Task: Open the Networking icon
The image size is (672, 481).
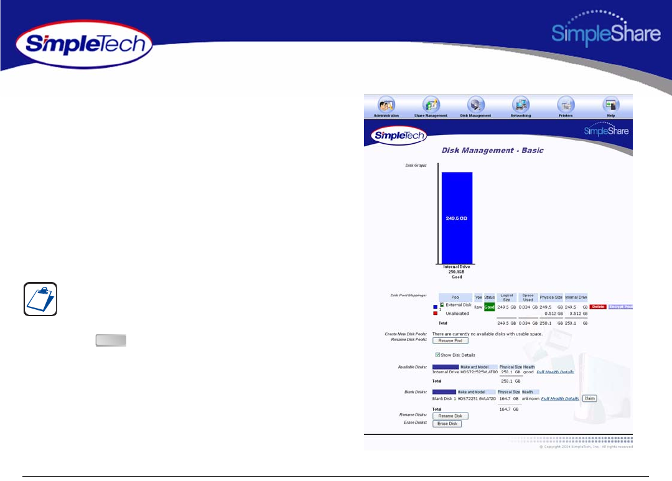Action: coord(521,105)
